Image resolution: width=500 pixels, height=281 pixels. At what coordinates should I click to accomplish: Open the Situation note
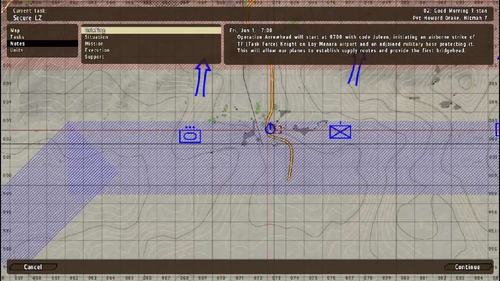pyautogui.click(x=96, y=37)
